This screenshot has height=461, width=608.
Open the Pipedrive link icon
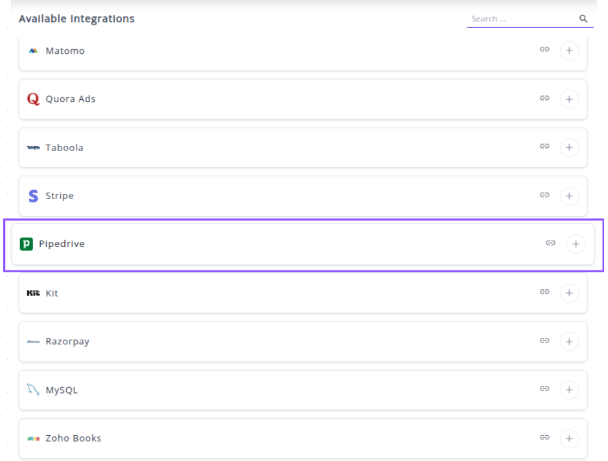coord(550,243)
